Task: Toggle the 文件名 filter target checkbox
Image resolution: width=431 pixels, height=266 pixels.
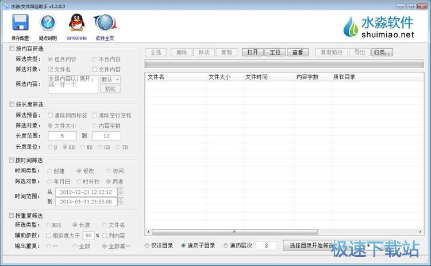Action: pos(51,69)
